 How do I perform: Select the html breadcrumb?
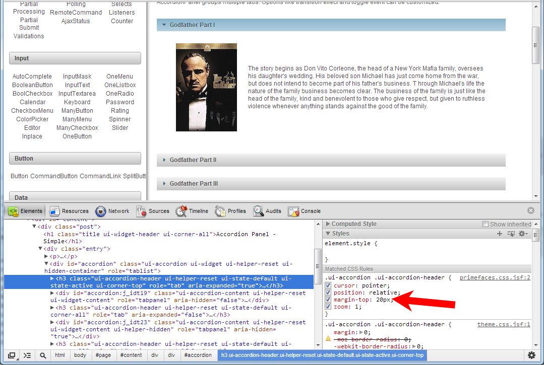59,355
